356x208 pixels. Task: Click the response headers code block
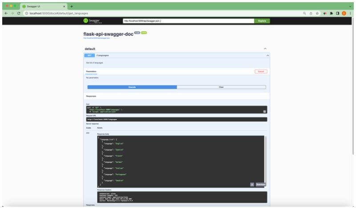(x=182, y=197)
